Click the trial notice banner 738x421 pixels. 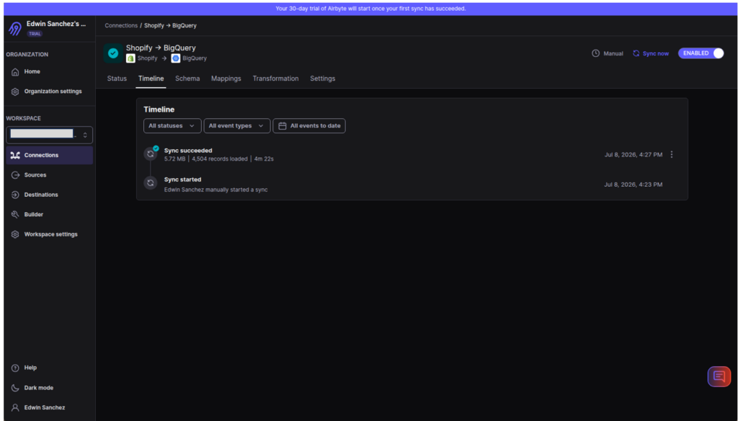(370, 9)
